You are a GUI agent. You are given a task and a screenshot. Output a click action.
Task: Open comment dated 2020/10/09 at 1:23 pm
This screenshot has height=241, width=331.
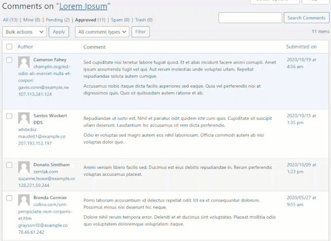pos(301,168)
